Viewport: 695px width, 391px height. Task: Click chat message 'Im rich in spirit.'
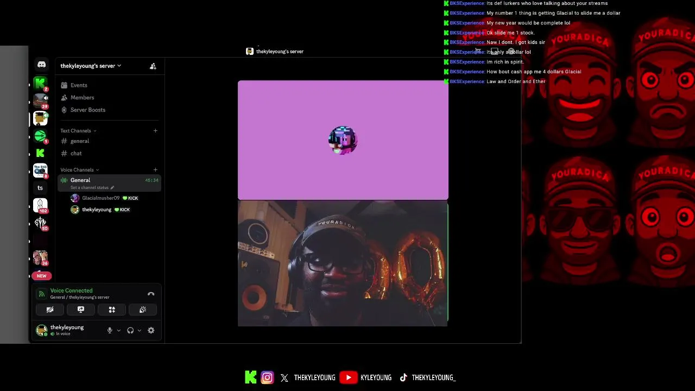point(505,62)
